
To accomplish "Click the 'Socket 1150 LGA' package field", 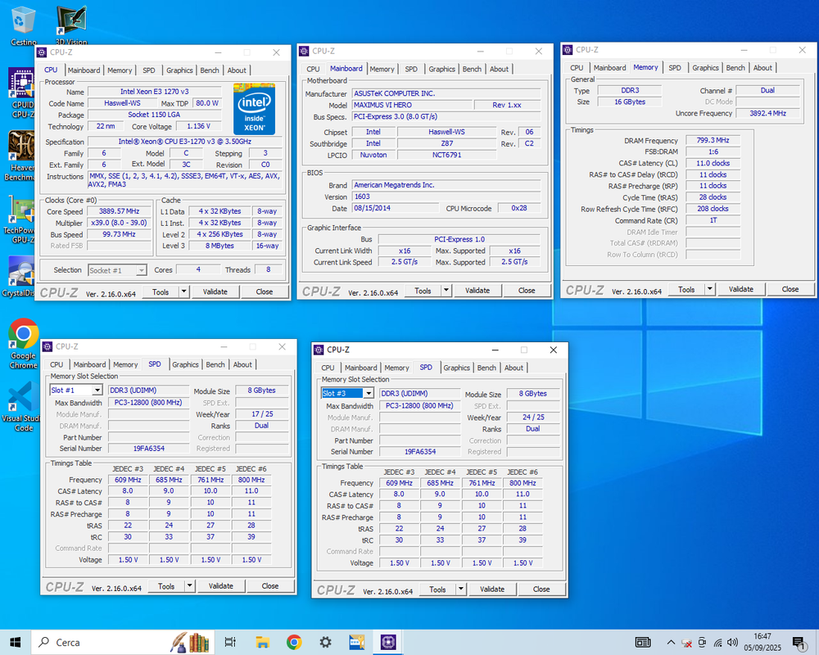I will (155, 115).
